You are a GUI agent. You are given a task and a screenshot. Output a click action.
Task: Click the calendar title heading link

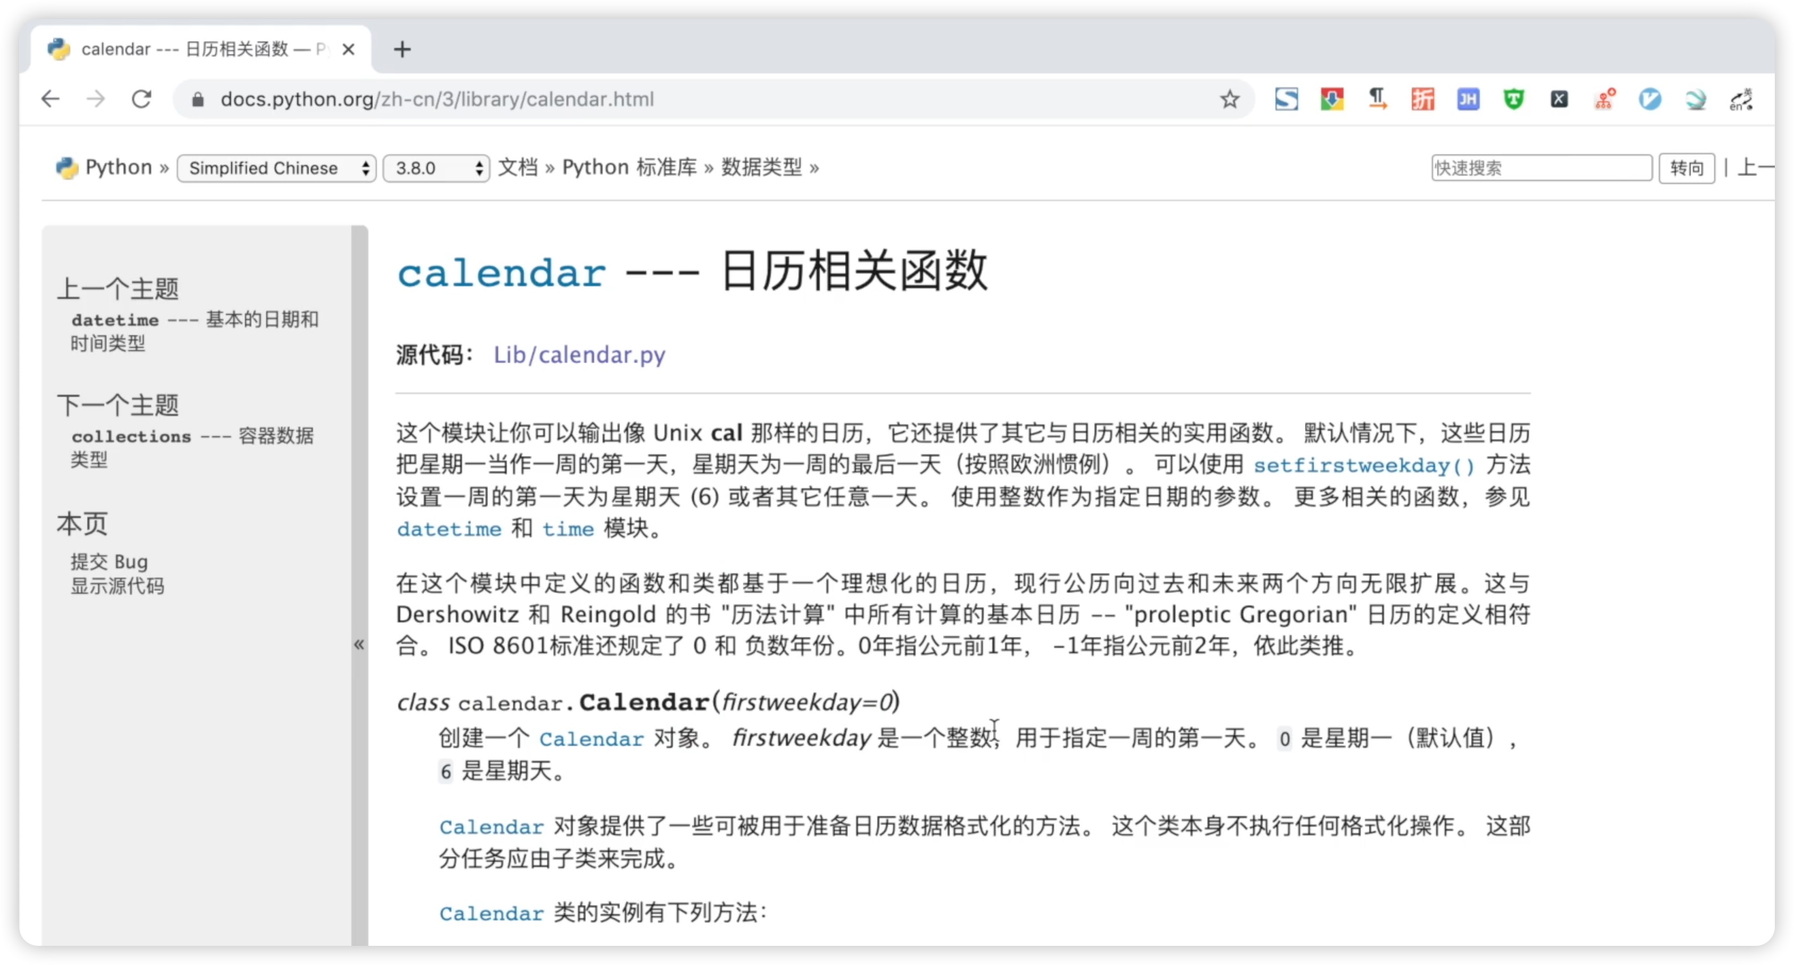[501, 273]
